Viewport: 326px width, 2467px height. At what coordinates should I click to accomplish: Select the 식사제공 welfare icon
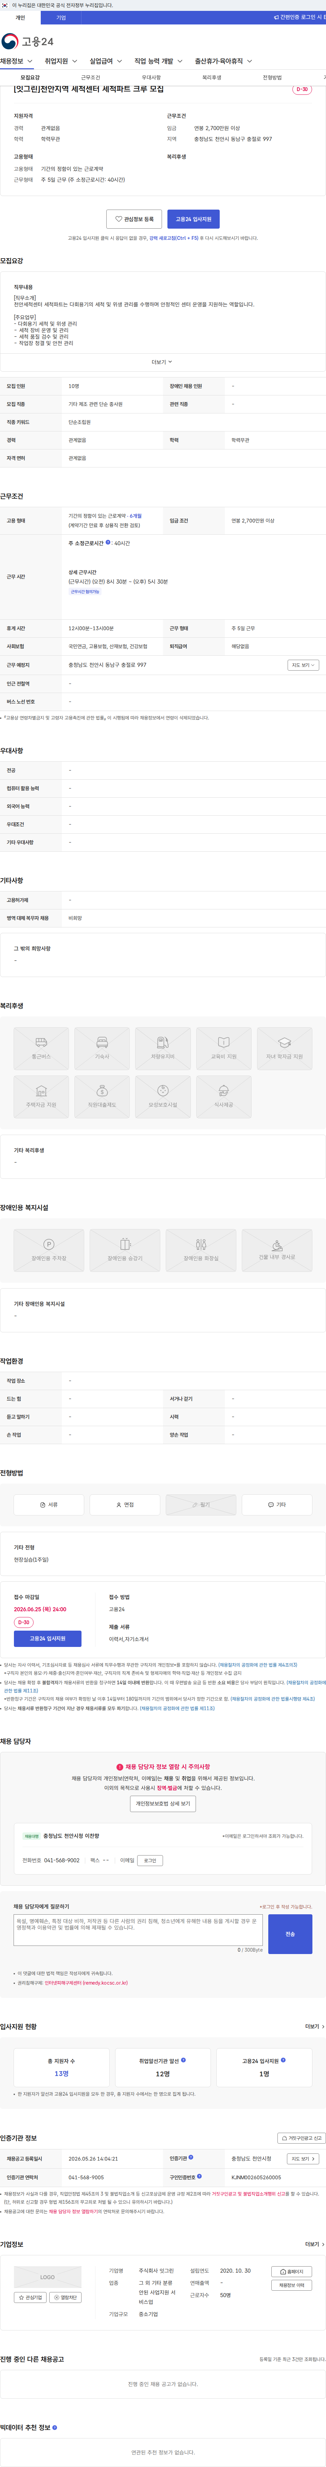pyautogui.click(x=224, y=1097)
